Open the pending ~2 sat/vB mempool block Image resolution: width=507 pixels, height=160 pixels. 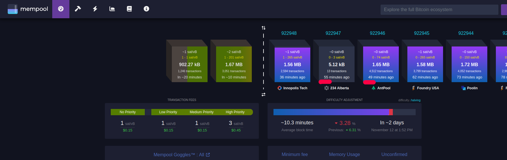tap(234, 64)
